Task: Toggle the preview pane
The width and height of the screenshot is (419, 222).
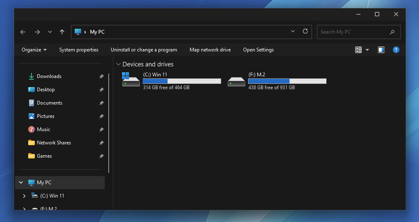Action: [381, 50]
